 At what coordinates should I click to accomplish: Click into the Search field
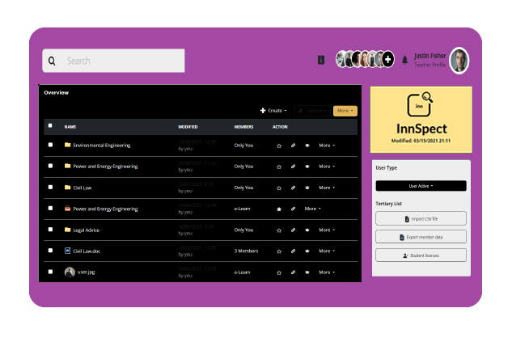click(x=121, y=61)
